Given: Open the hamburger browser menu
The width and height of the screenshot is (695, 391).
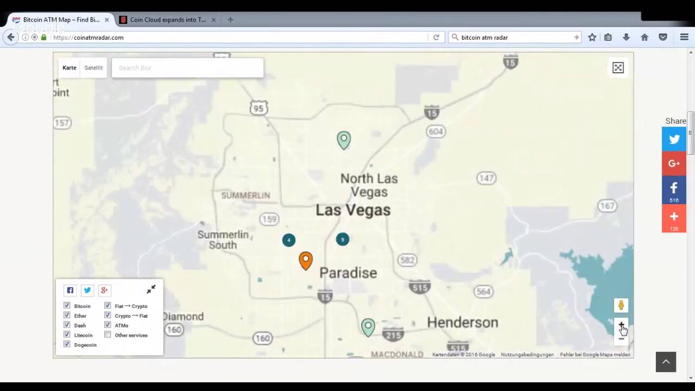Looking at the screenshot, I should [x=684, y=37].
